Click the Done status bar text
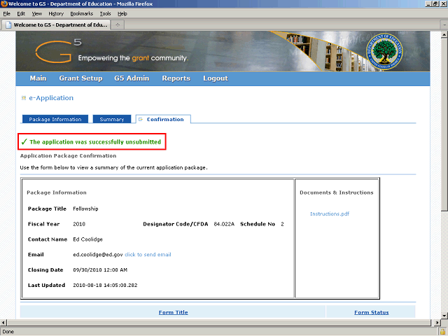448x336 pixels. 8,332
